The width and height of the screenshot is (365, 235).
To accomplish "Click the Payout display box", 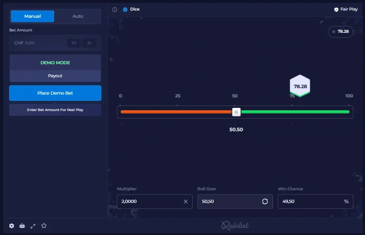I will [55, 76].
